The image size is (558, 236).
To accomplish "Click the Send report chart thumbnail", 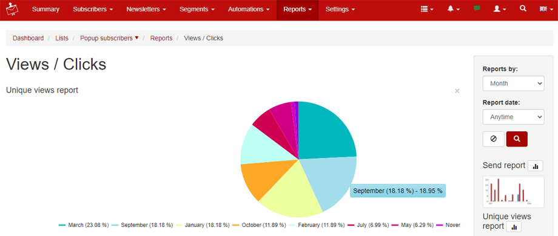I will click(513, 192).
